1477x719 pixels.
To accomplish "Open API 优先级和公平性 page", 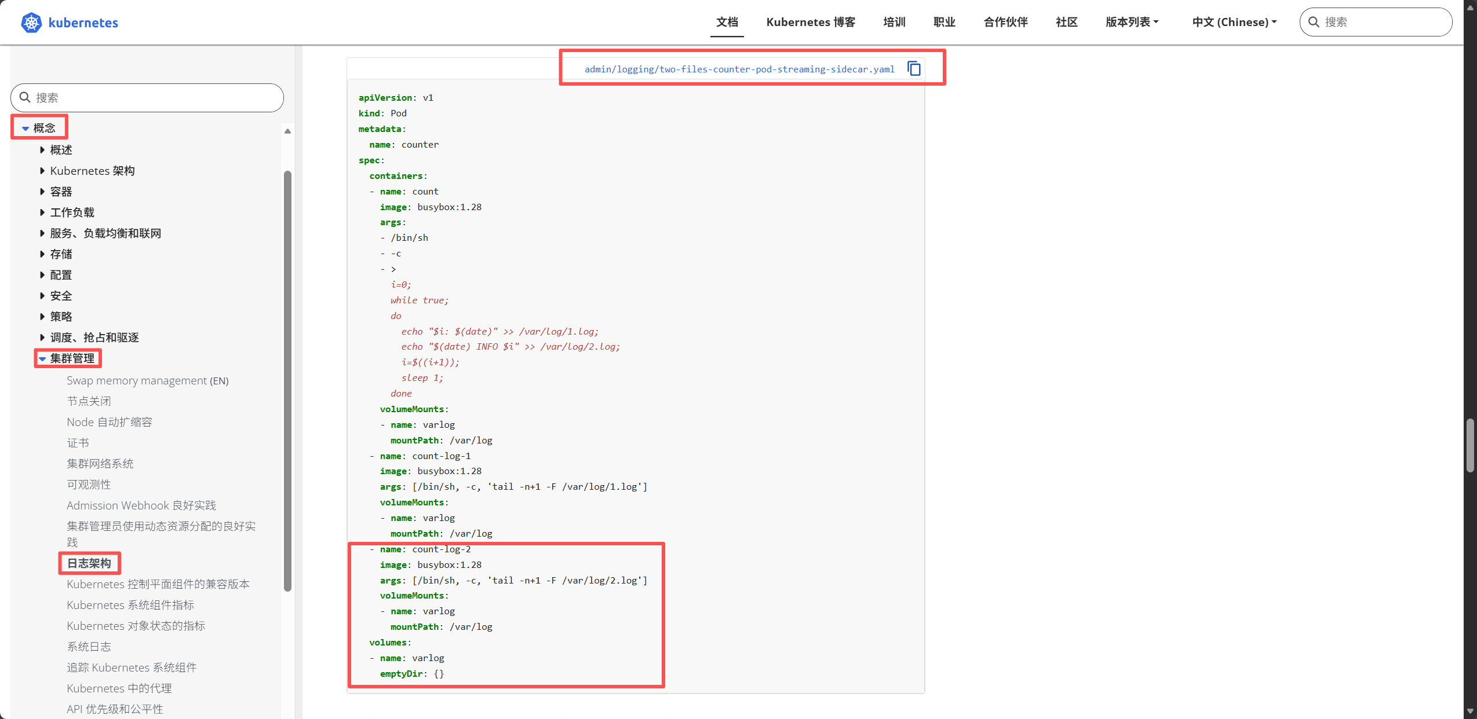I will 115,709.
